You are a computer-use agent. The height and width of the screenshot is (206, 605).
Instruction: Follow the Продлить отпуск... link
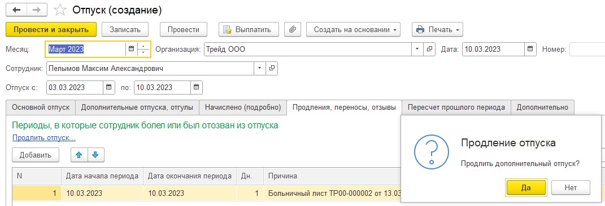[x=44, y=137]
